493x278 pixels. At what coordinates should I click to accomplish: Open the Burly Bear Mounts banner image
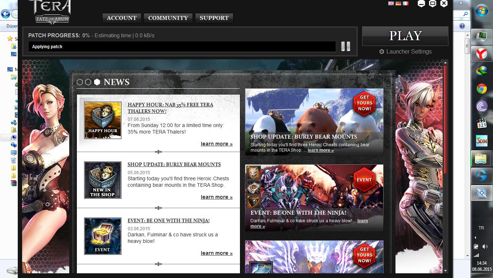point(314,122)
